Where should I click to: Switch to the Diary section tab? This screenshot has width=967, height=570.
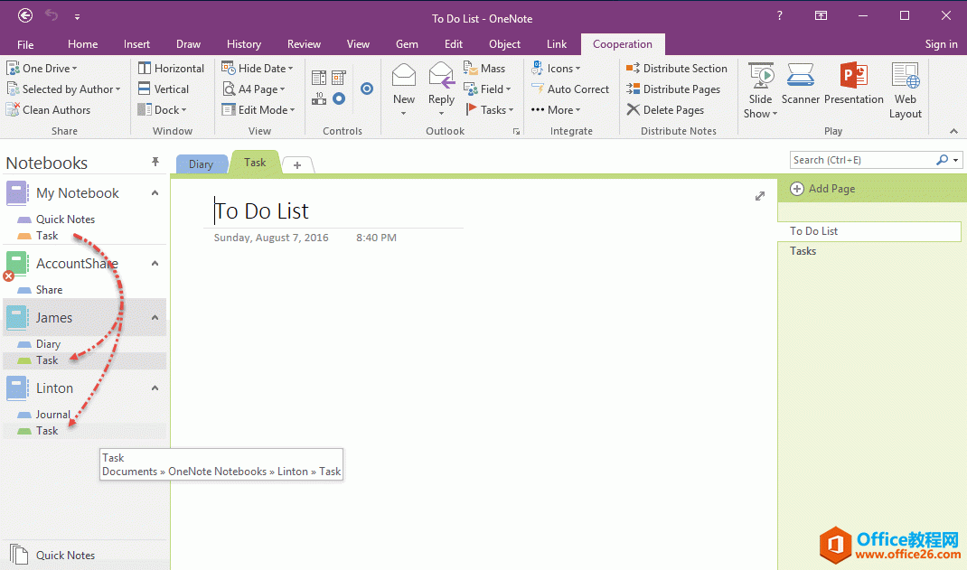(x=201, y=164)
